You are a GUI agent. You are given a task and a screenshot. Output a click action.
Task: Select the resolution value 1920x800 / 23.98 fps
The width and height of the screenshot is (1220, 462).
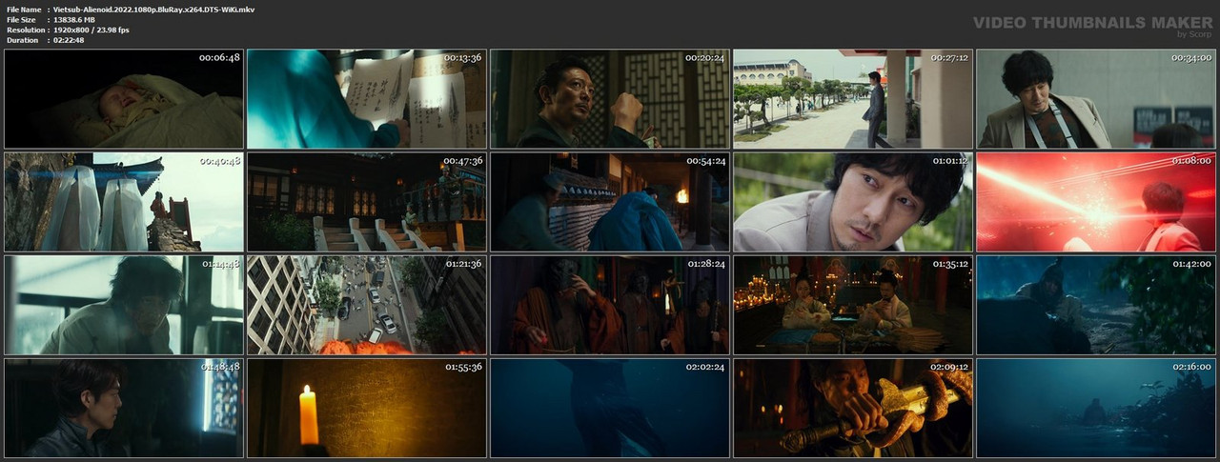point(91,30)
